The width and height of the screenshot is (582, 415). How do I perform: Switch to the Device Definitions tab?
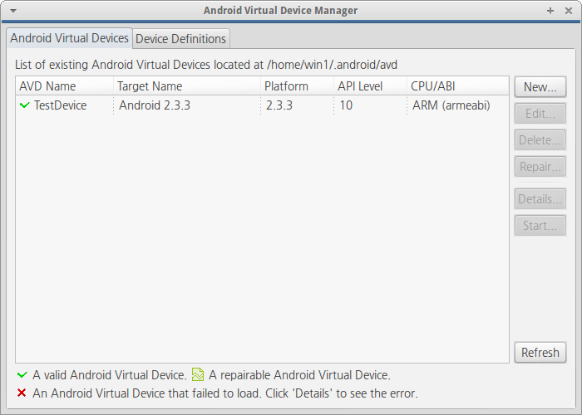tap(180, 39)
